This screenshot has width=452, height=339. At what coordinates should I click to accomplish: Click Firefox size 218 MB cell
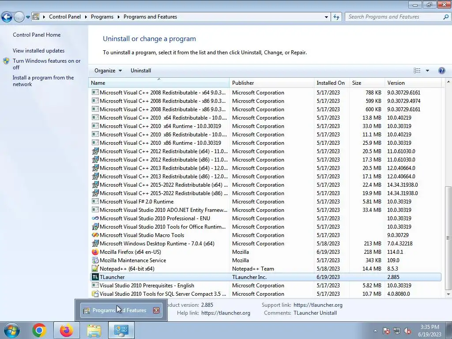[x=373, y=252]
